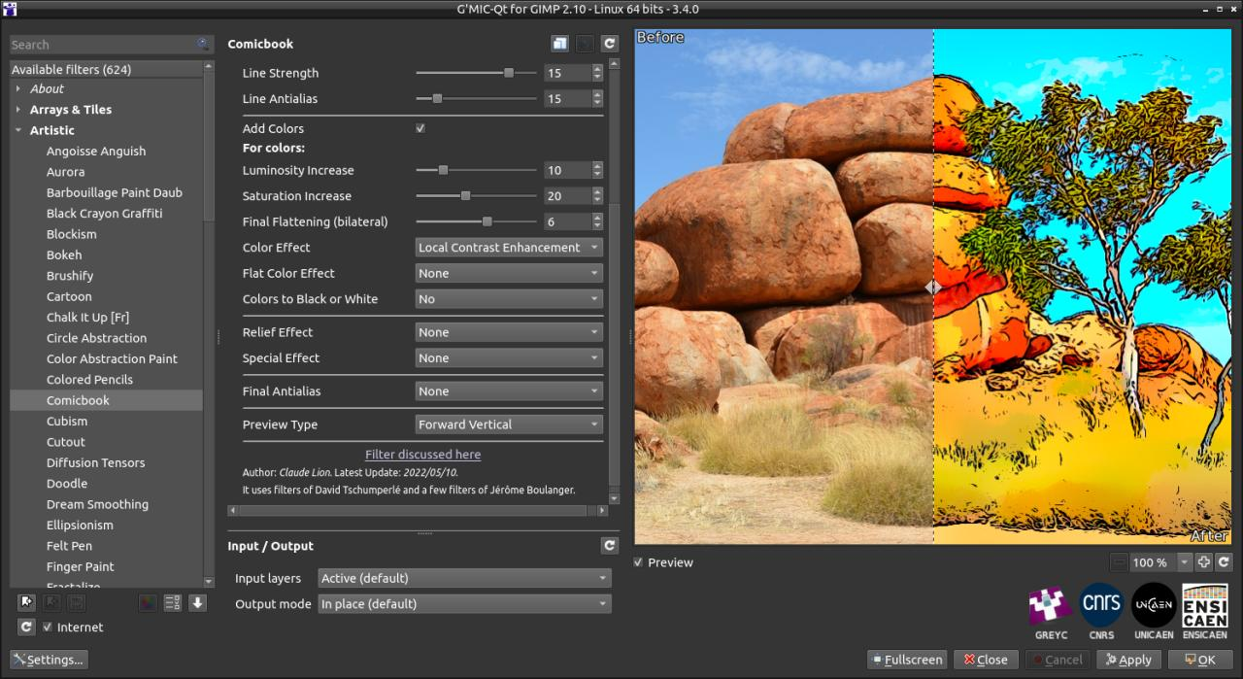Open the interface settings icon near bottom-left

(x=48, y=659)
